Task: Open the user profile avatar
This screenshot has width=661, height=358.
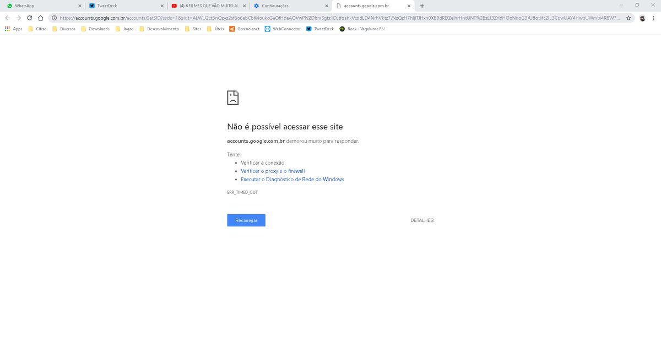Action: click(642, 18)
